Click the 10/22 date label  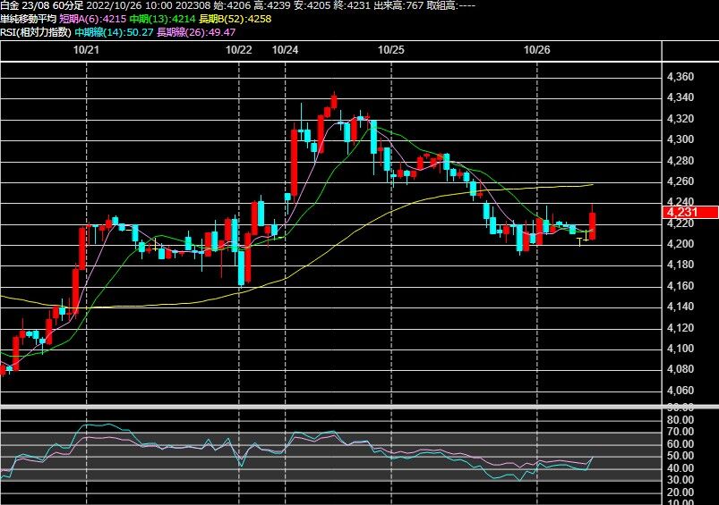(x=238, y=50)
